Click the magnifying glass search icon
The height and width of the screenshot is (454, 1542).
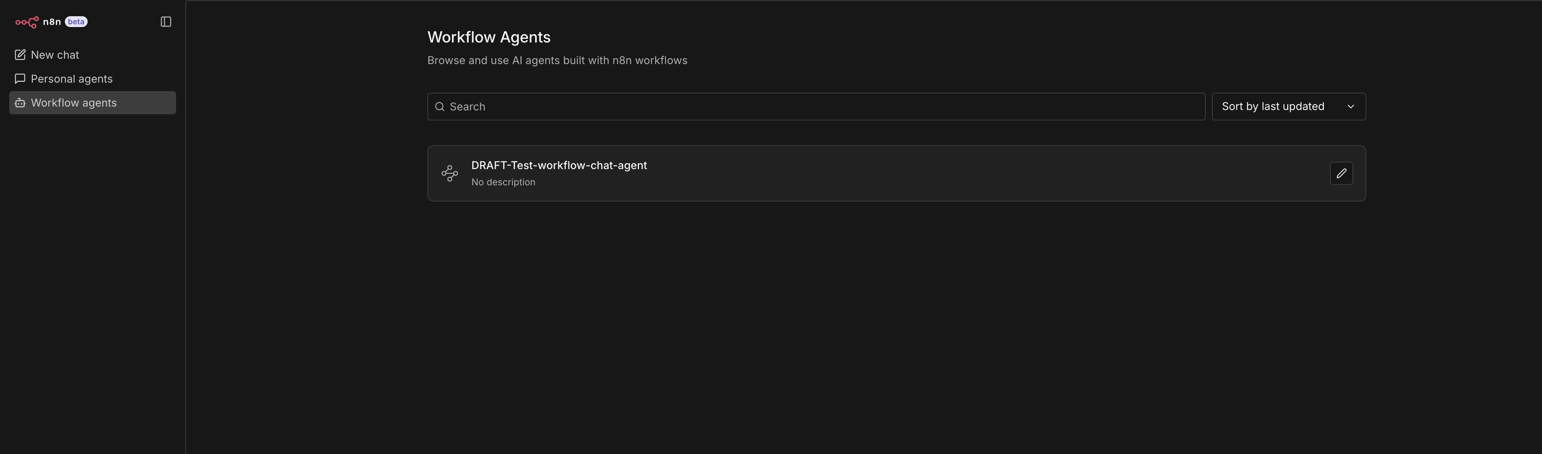coord(439,107)
